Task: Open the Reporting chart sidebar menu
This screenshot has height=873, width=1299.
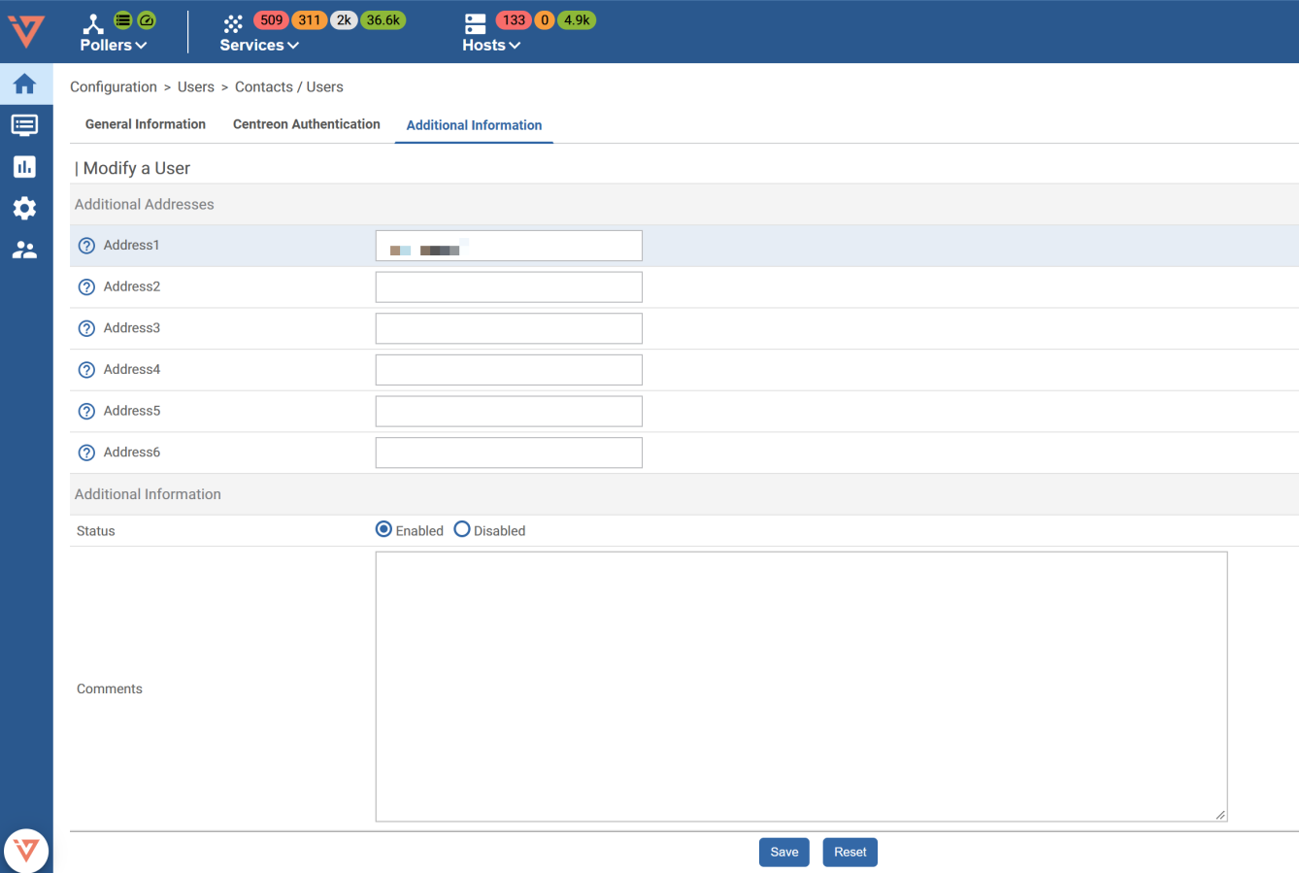Action: click(x=25, y=167)
